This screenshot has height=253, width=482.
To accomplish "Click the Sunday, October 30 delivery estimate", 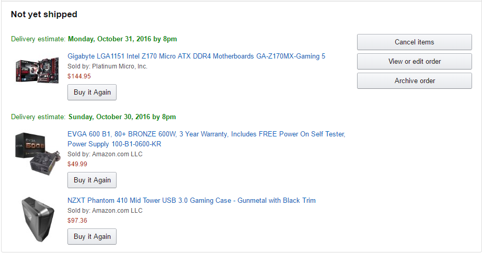I will (x=122, y=117).
